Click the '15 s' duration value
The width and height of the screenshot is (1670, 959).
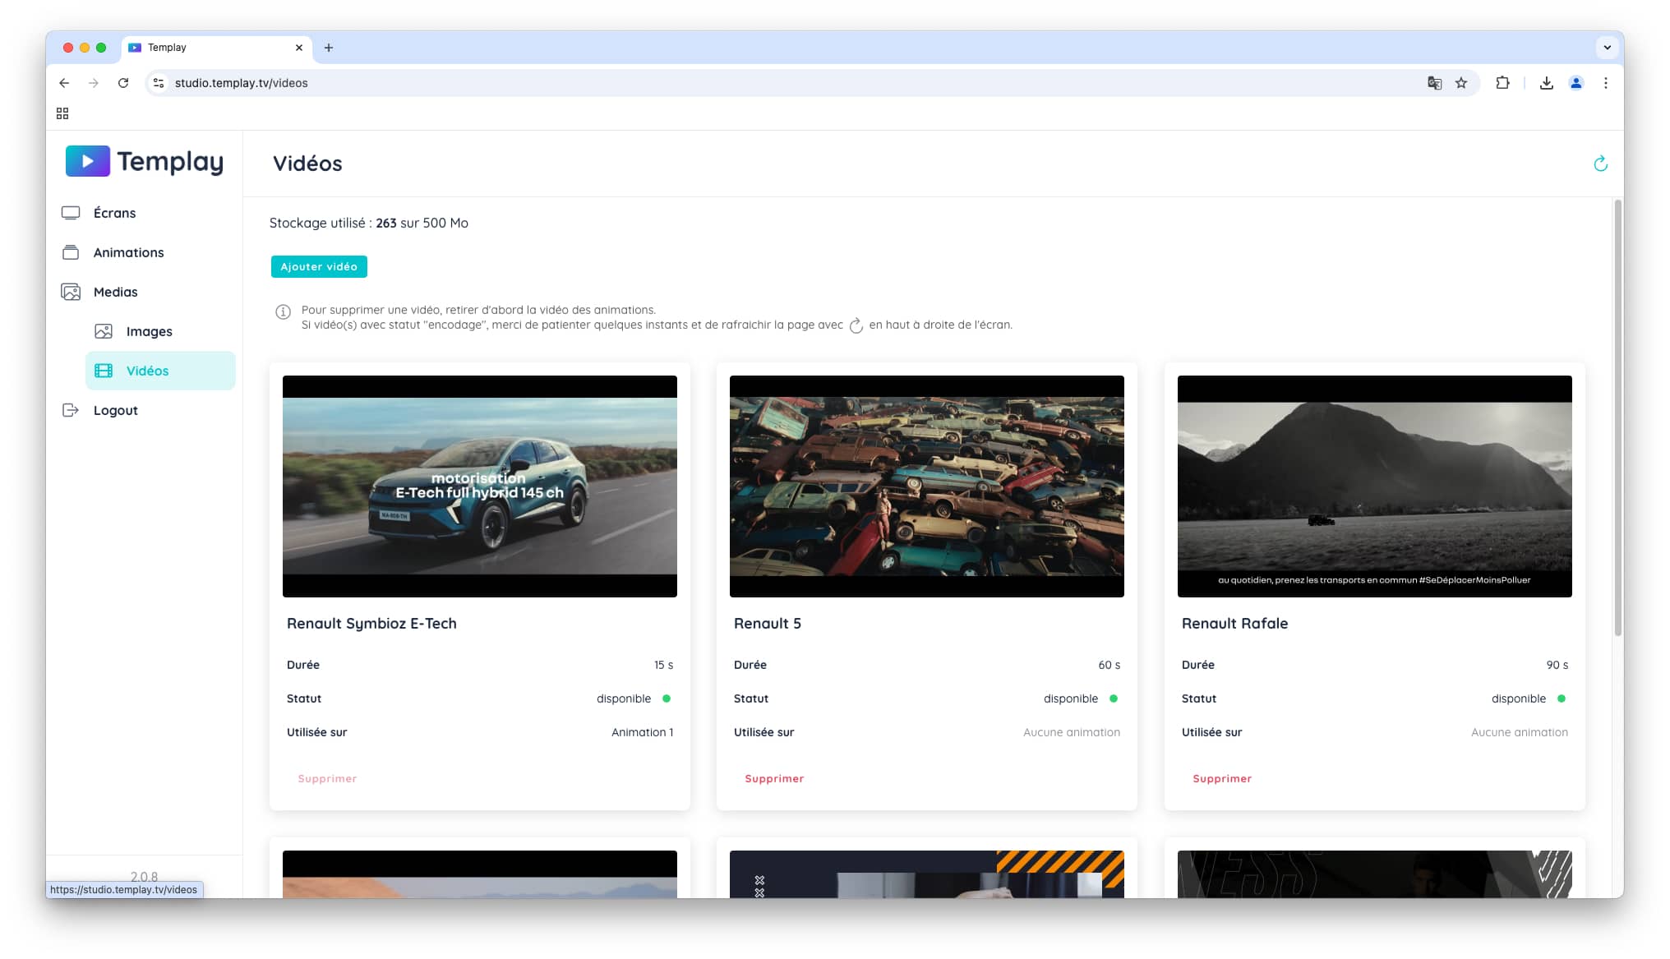[663, 665]
